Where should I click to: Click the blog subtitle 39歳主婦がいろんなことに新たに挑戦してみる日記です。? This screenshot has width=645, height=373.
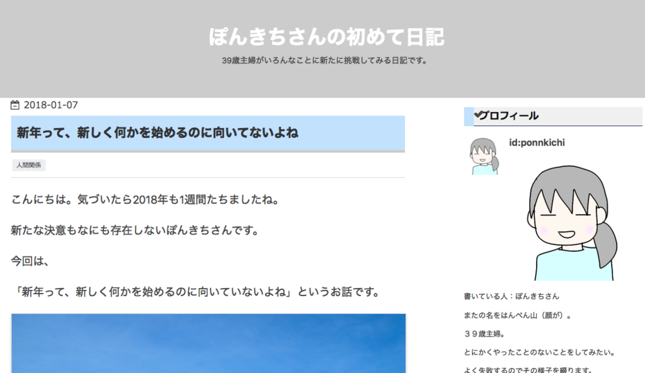324,60
